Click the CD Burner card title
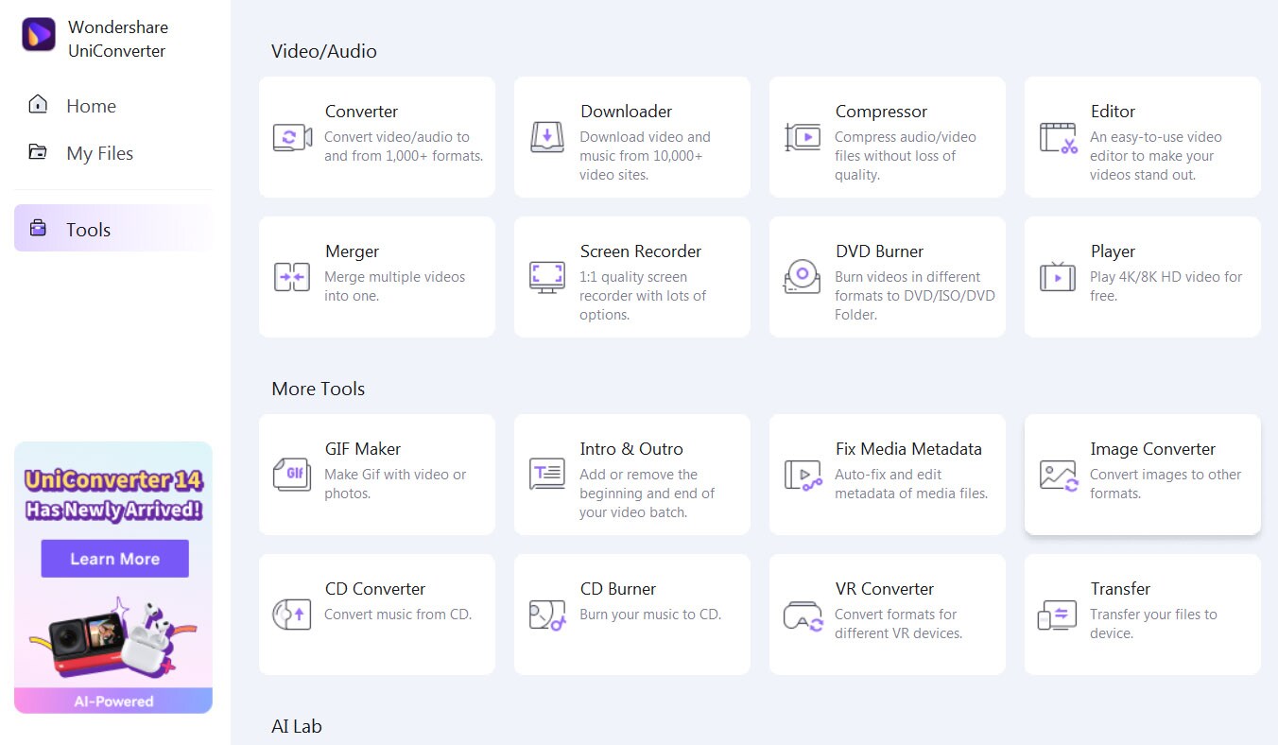This screenshot has height=745, width=1278. [x=618, y=589]
